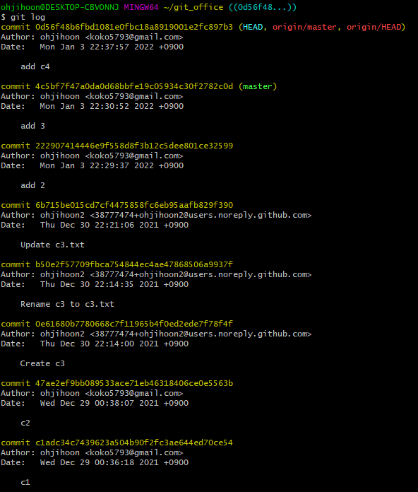This screenshot has height=492, width=418.
Task: Click the commit message 'Create c3'
Action: pos(42,363)
